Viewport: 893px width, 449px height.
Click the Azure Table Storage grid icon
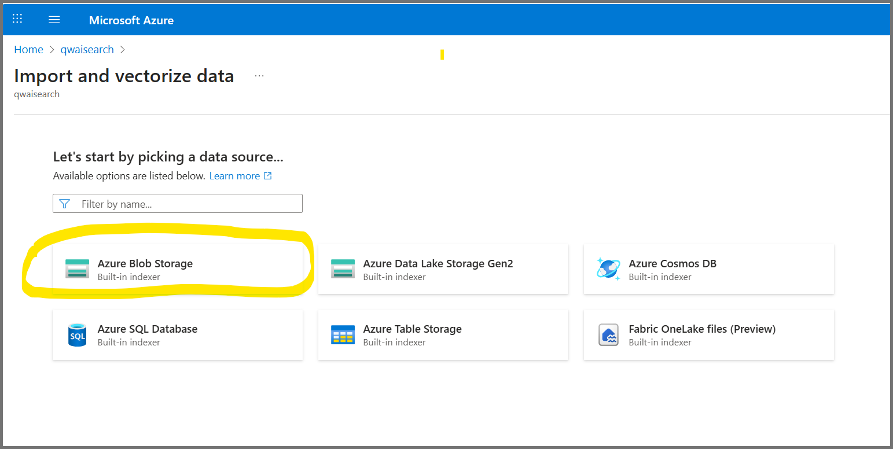pos(343,335)
